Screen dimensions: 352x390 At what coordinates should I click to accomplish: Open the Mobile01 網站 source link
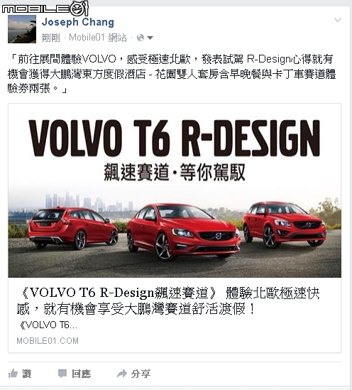98,38
